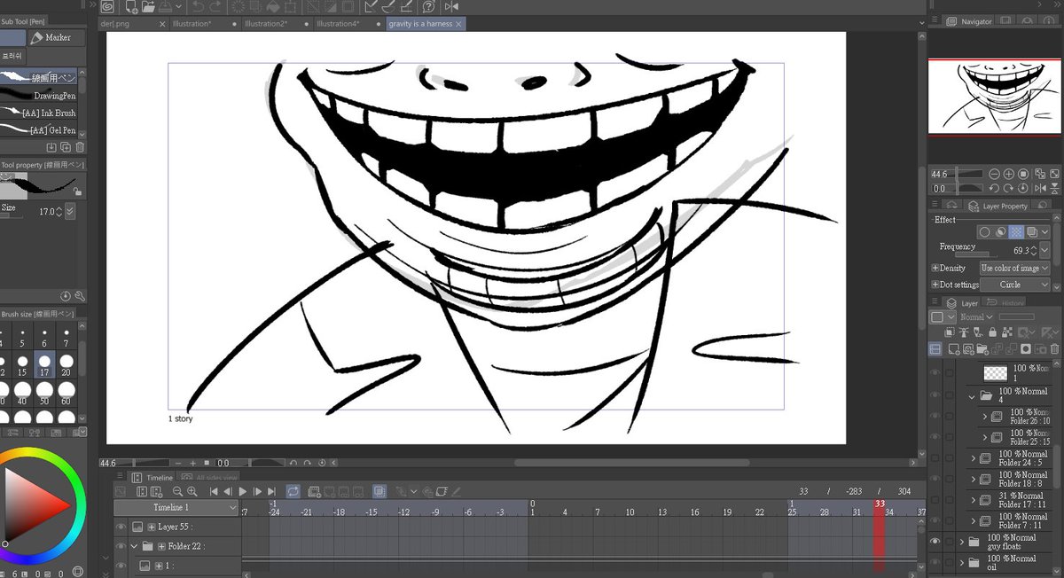Expand the oil folder layer

point(962,562)
